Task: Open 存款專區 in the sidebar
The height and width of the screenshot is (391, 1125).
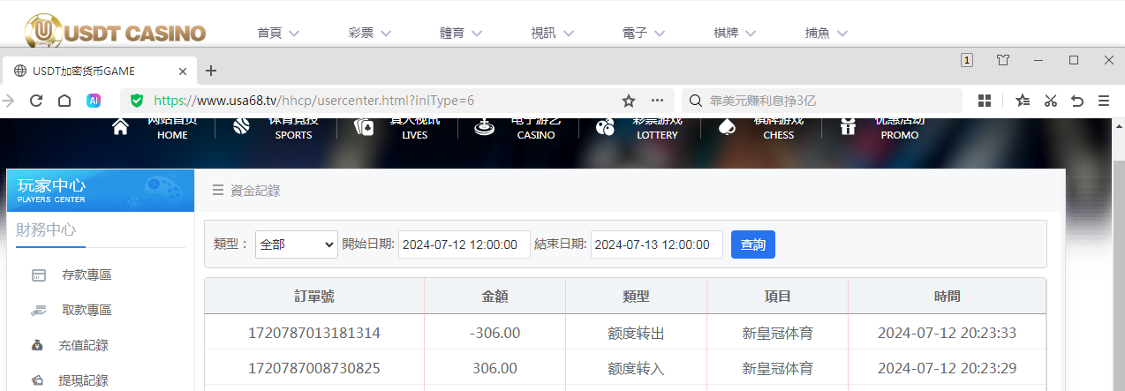Action: point(86,275)
